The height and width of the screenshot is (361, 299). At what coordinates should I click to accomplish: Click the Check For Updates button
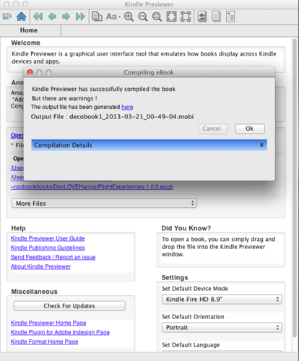[69, 306]
